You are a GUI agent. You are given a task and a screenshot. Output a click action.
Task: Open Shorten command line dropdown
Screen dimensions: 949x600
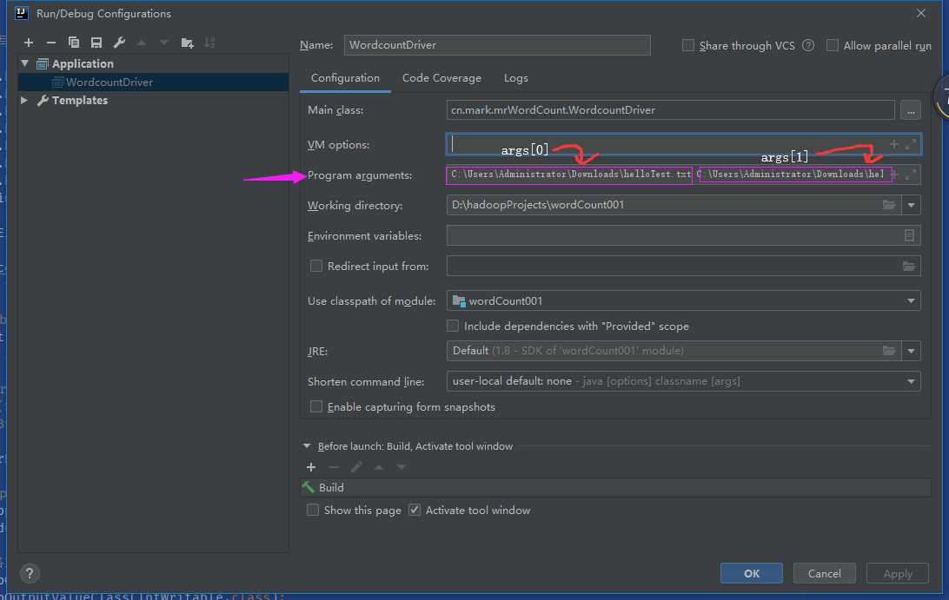coord(910,381)
